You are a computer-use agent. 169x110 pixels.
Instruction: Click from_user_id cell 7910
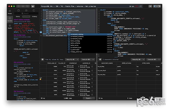pyautogui.click(x=52, y=79)
